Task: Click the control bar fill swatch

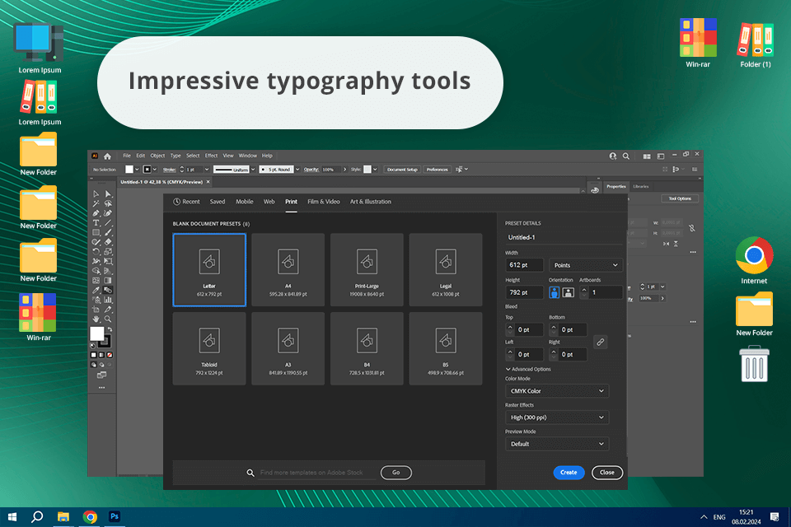Action: pyautogui.click(x=129, y=170)
